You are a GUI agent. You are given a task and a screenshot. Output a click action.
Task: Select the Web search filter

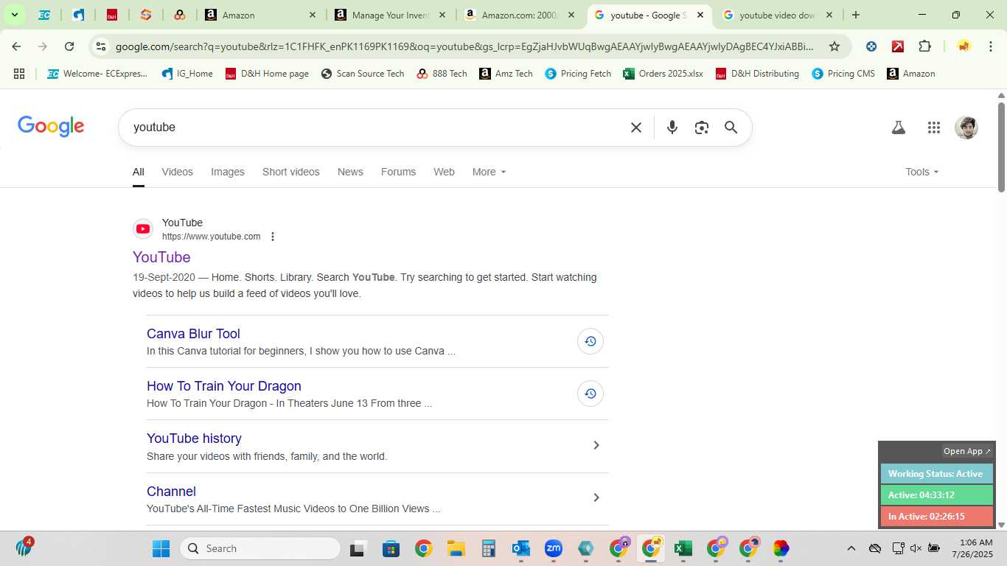[444, 172]
